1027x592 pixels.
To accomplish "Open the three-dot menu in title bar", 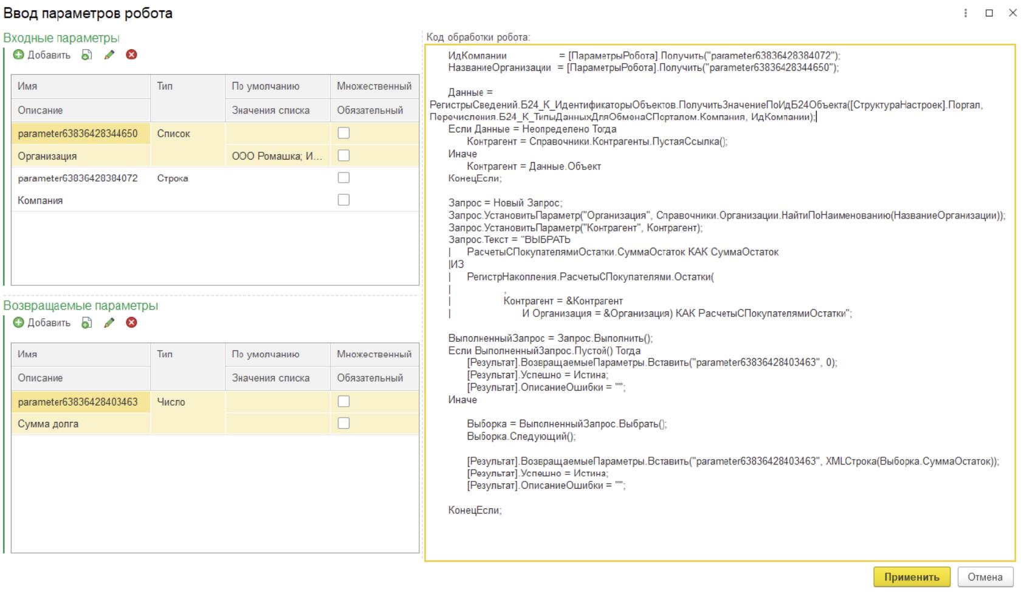I will point(966,13).
